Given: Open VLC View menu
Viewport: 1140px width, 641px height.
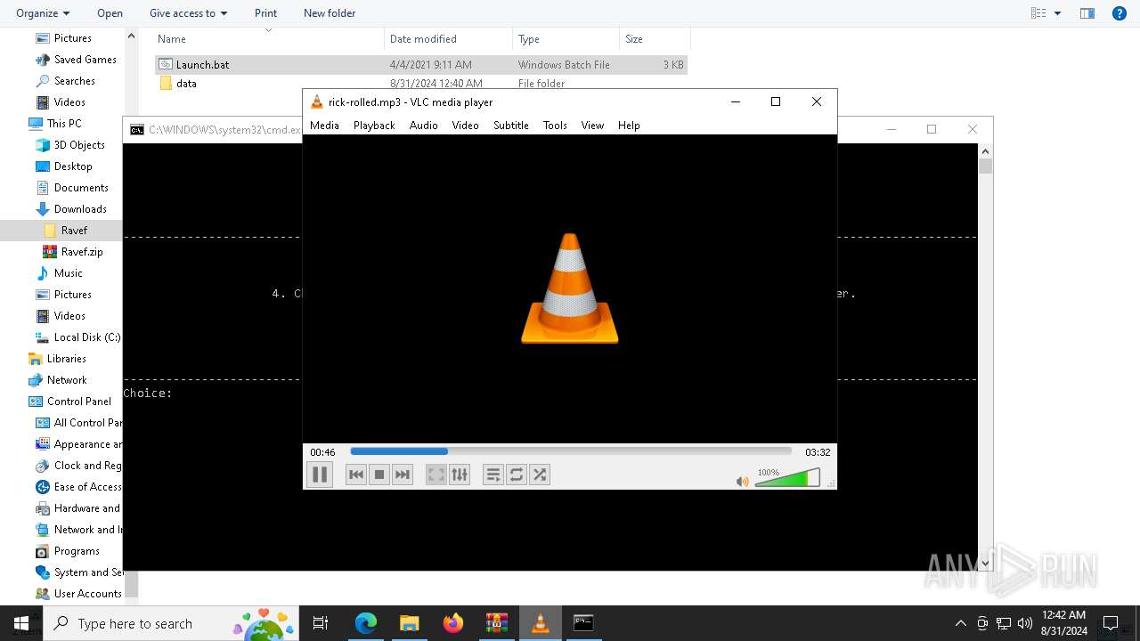Looking at the screenshot, I should (592, 126).
